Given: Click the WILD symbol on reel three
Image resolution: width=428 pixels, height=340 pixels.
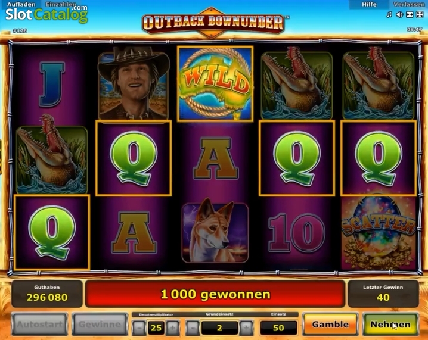Looking at the screenshot, I should click(215, 84).
